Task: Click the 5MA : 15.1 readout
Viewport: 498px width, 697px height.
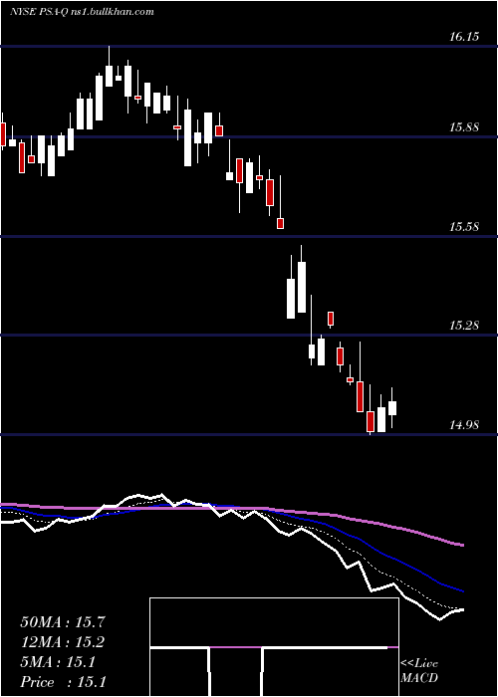Action: [x=58, y=662]
